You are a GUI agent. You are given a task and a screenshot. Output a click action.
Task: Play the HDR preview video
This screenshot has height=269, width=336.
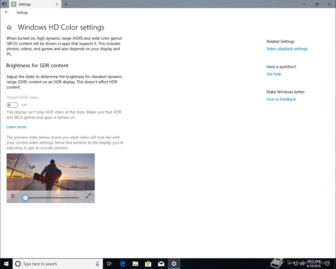click(x=13, y=196)
